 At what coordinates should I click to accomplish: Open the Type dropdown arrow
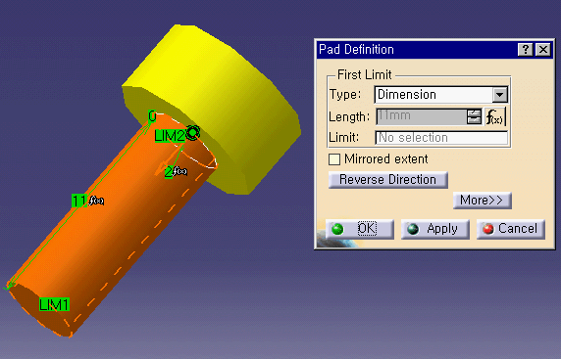coord(500,95)
